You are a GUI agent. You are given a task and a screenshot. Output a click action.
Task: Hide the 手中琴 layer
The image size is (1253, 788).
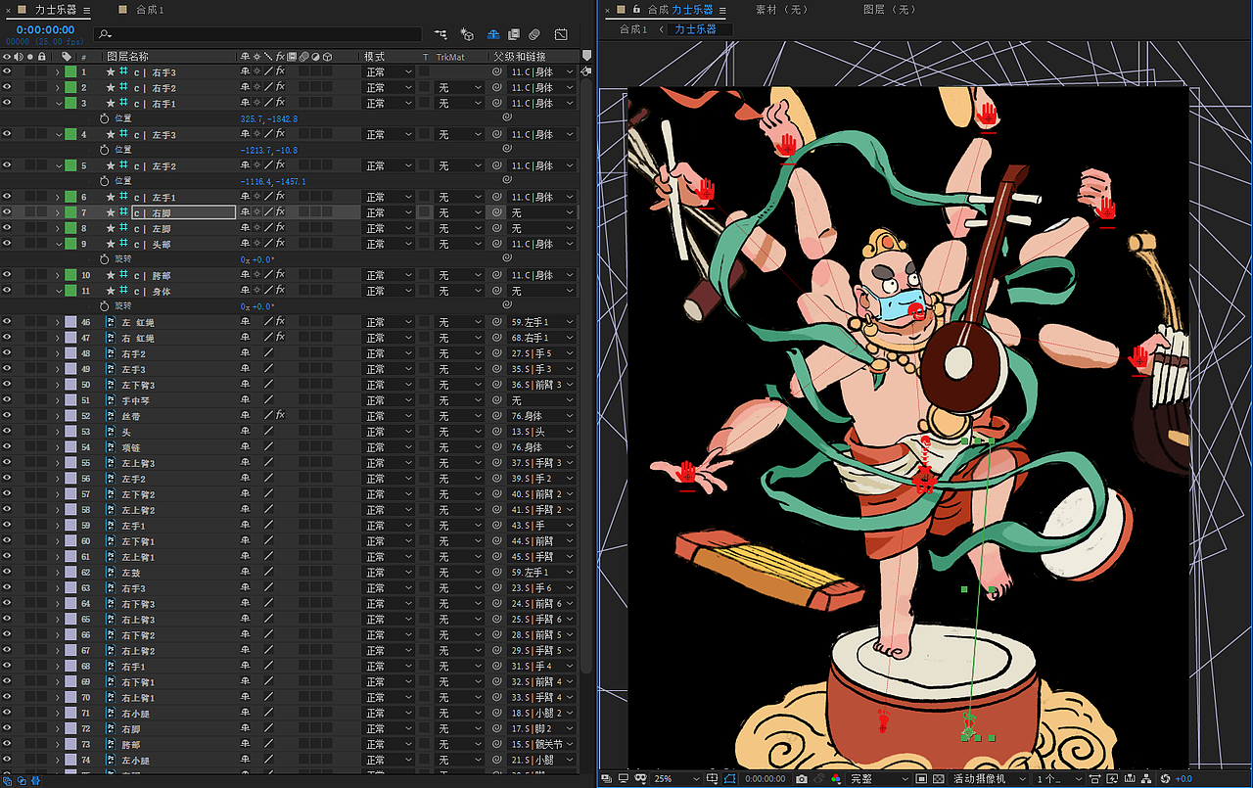tap(7, 400)
